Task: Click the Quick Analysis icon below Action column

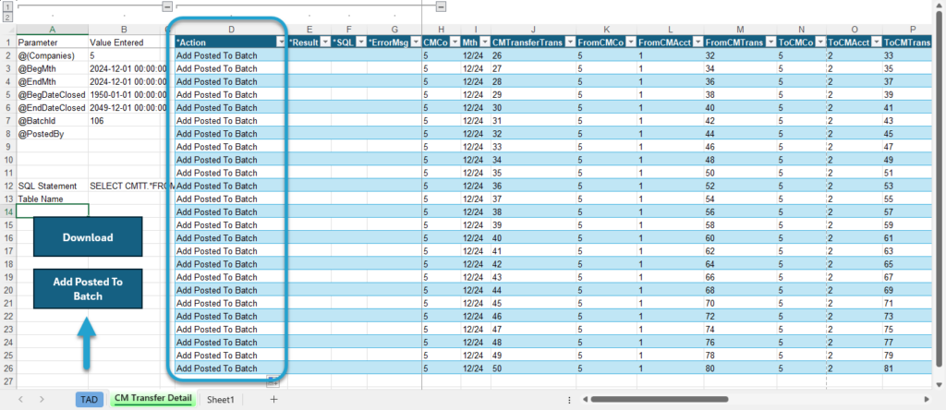Action: (273, 380)
